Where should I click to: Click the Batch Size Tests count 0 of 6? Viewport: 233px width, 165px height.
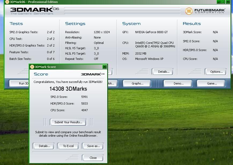click(x=51, y=59)
